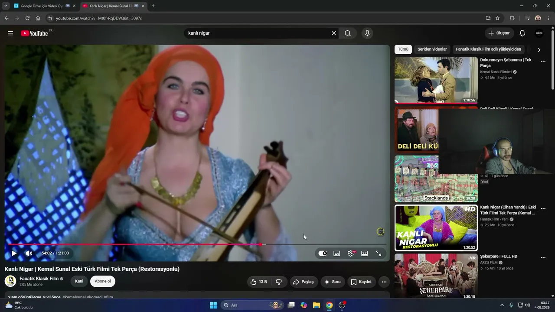Toggle the autoplay switch in player
555x312 pixels.
click(323, 253)
